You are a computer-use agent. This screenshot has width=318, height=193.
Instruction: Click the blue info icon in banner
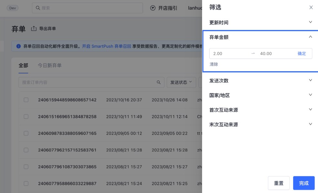pyautogui.click(x=18, y=46)
